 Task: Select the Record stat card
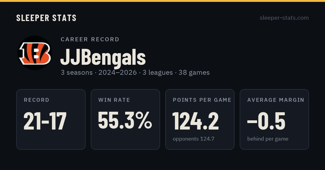[x=51, y=119]
